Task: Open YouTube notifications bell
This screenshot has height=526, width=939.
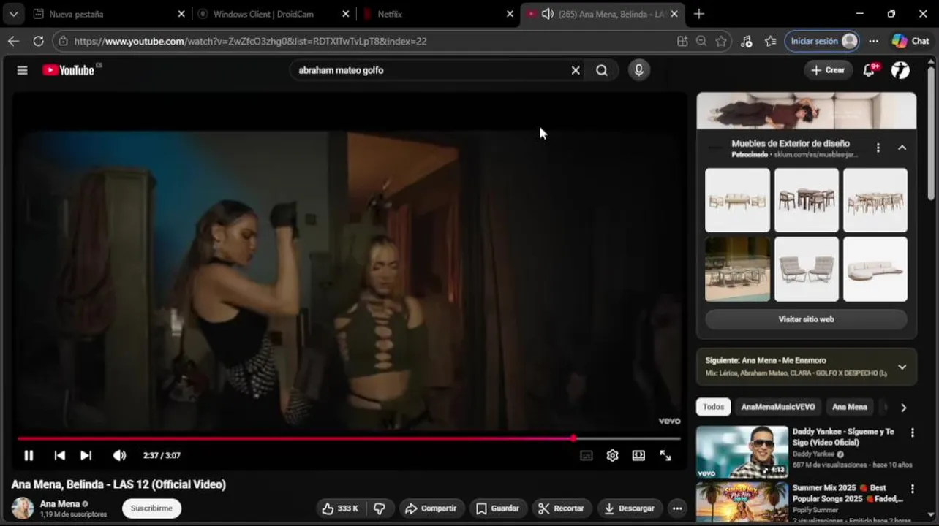Action: (x=870, y=70)
